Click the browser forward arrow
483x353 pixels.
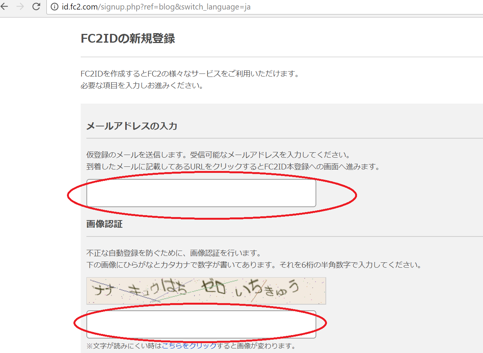(x=20, y=6)
